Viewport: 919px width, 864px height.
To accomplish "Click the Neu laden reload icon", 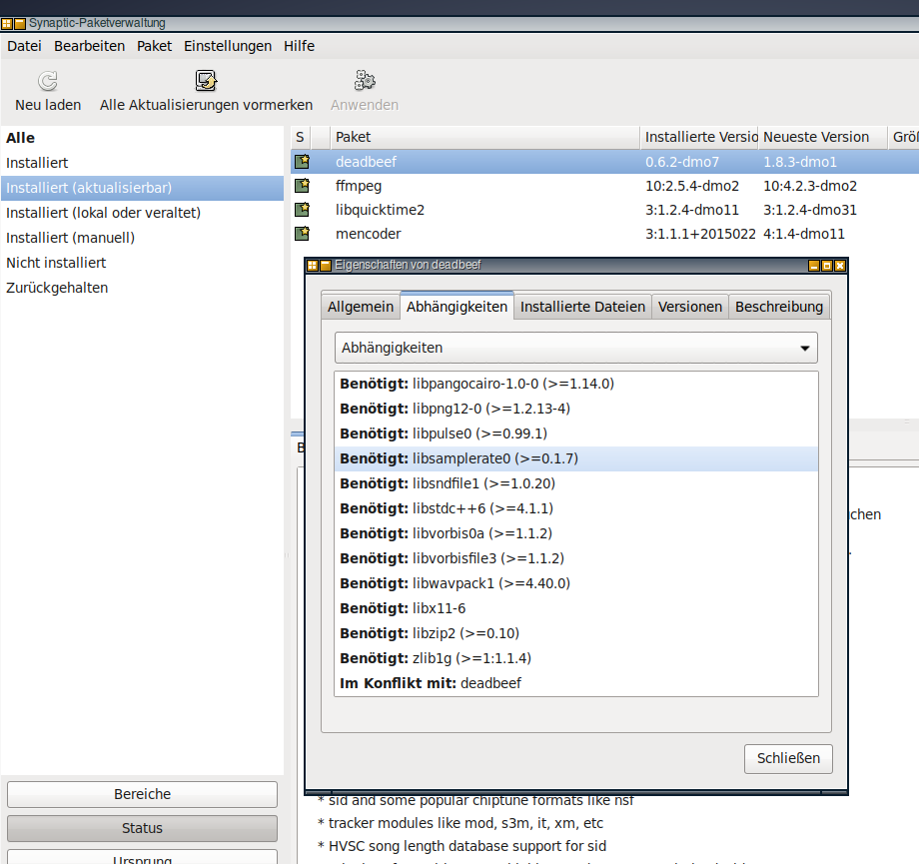I will (x=48, y=81).
